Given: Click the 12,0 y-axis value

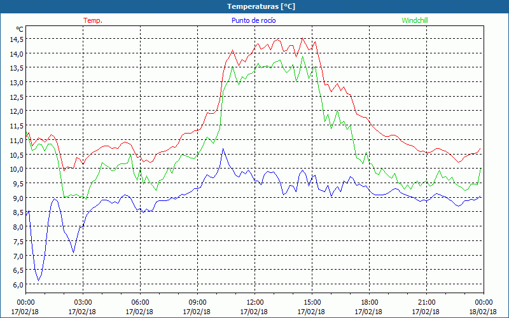Looking at the screenshot, I should click(x=17, y=111).
